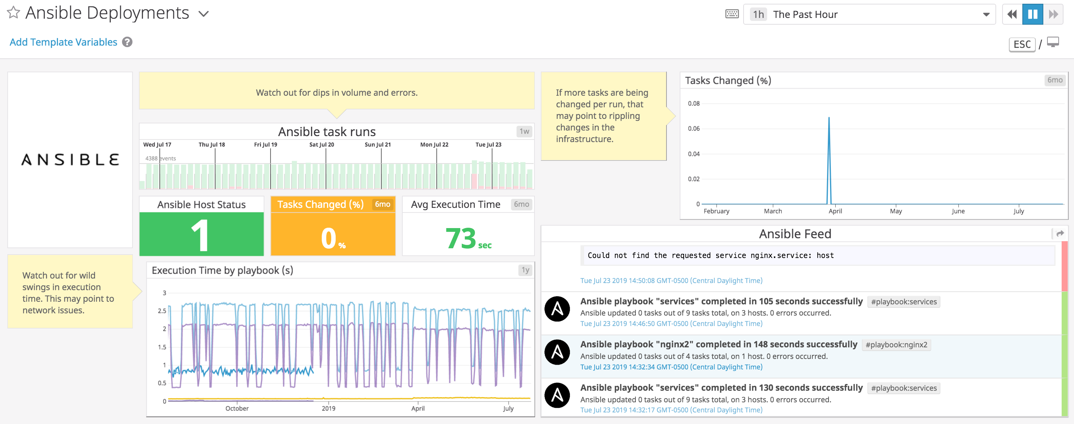Open the dashboard title dropdown chevron
Screen dimensions: 1074x424
point(203,14)
